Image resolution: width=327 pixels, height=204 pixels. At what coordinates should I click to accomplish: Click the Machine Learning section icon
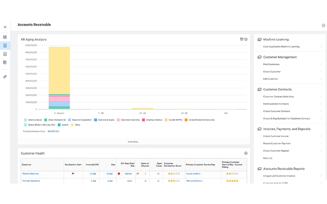[259, 40]
